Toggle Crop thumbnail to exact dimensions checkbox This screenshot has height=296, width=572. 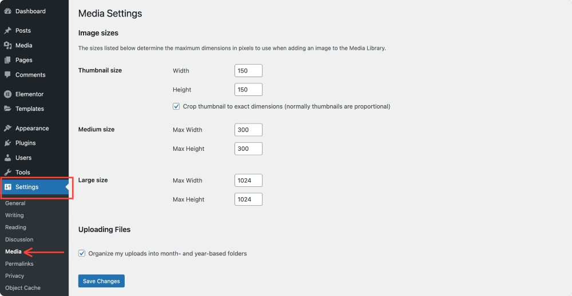click(x=176, y=106)
